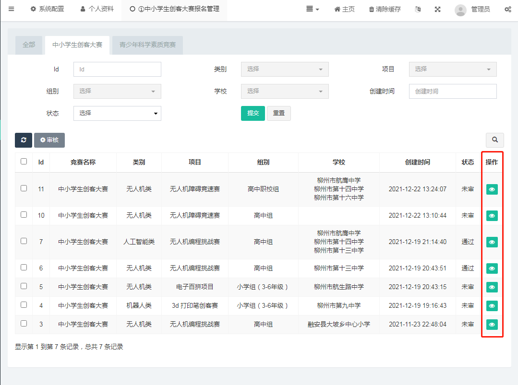View details of record Id 11
This screenshot has height=385, width=518.
(x=492, y=189)
